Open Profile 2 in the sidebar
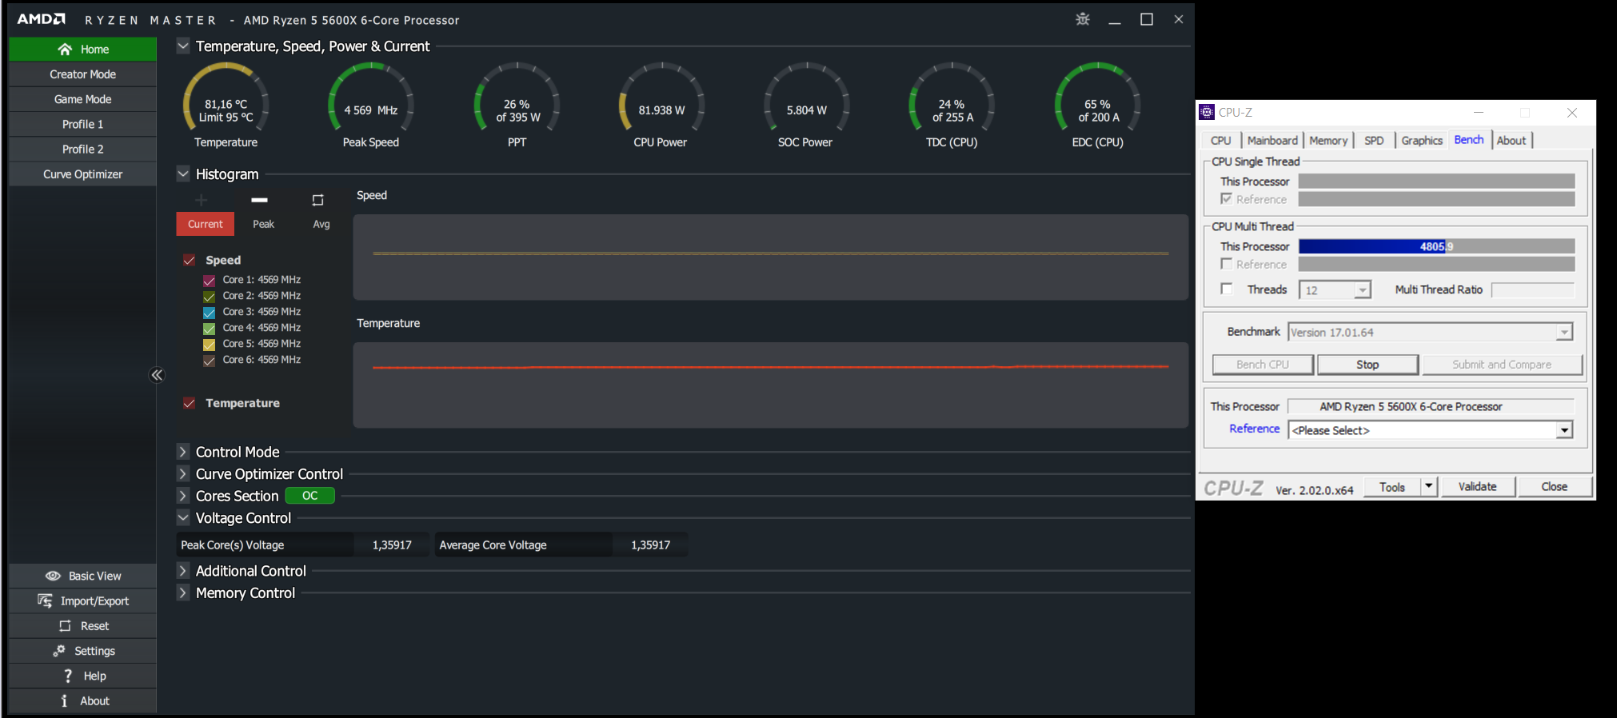This screenshot has width=1617, height=718. [x=83, y=149]
